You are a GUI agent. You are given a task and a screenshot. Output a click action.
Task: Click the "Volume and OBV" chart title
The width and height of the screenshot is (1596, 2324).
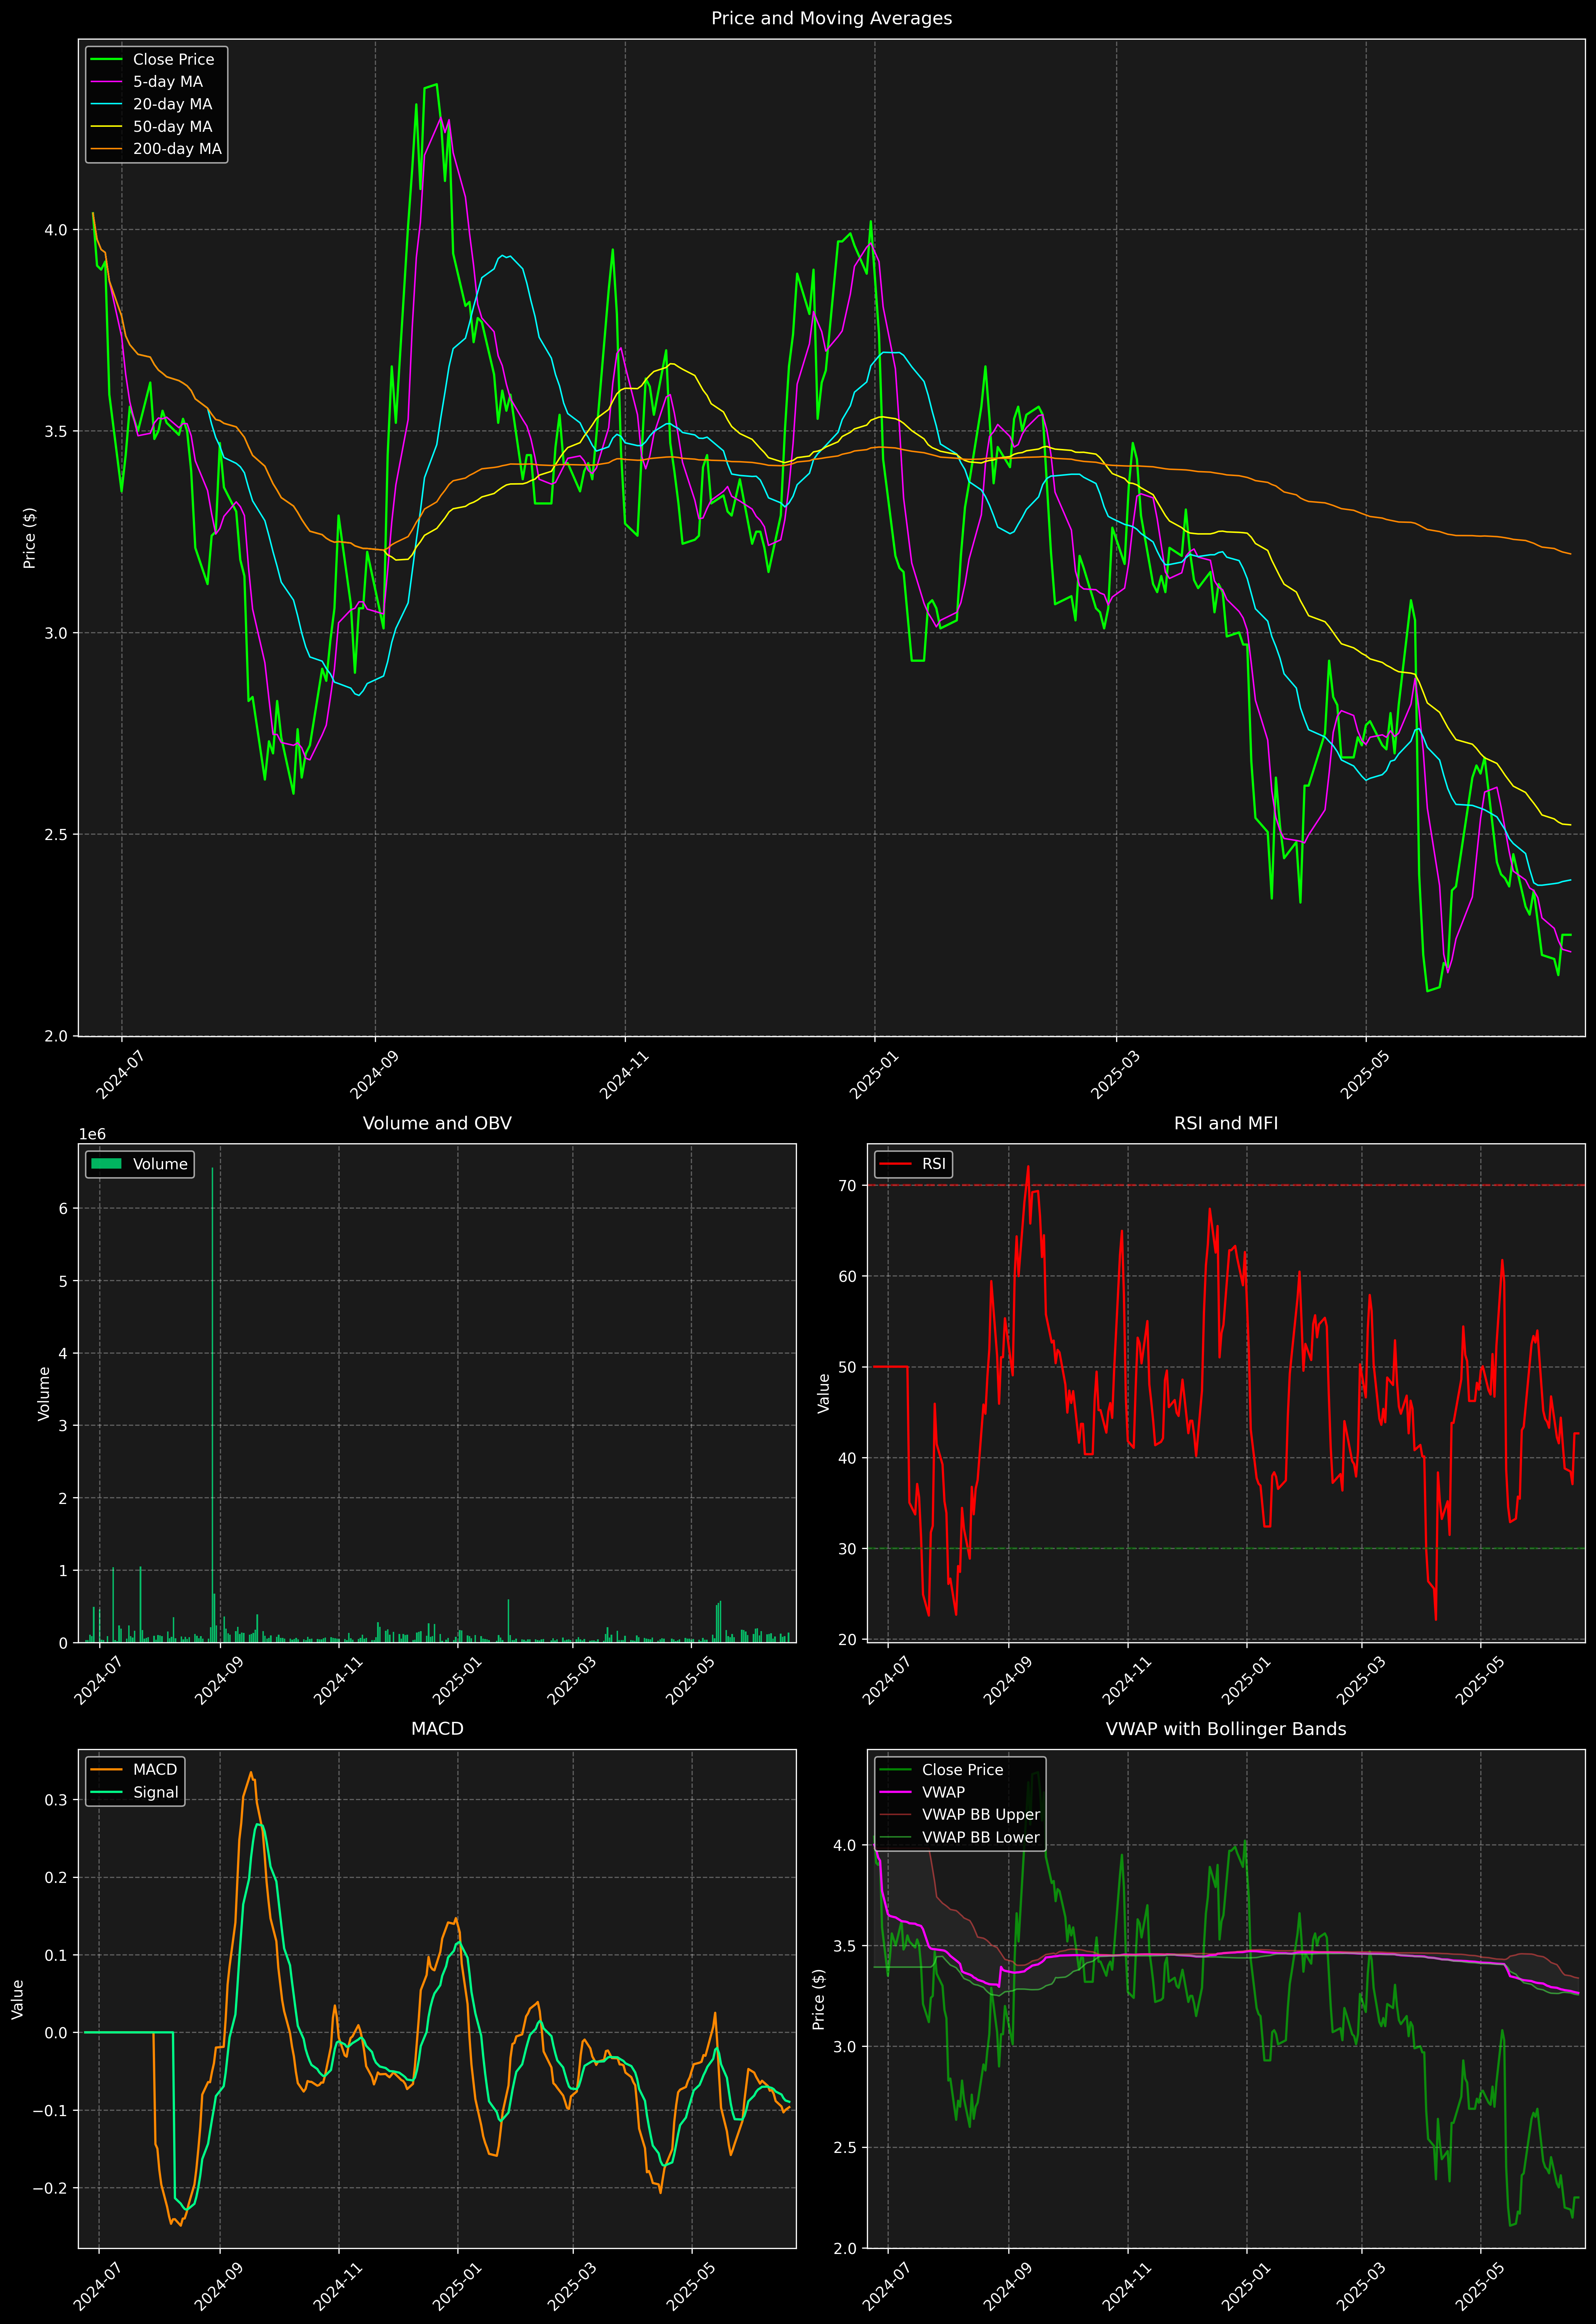click(x=437, y=1123)
